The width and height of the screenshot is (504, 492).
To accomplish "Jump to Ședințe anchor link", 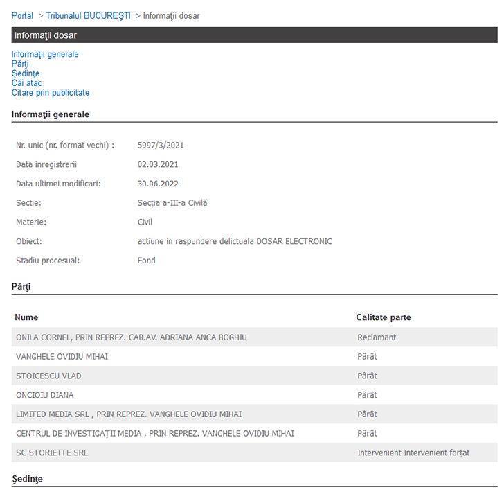I will tap(26, 73).
